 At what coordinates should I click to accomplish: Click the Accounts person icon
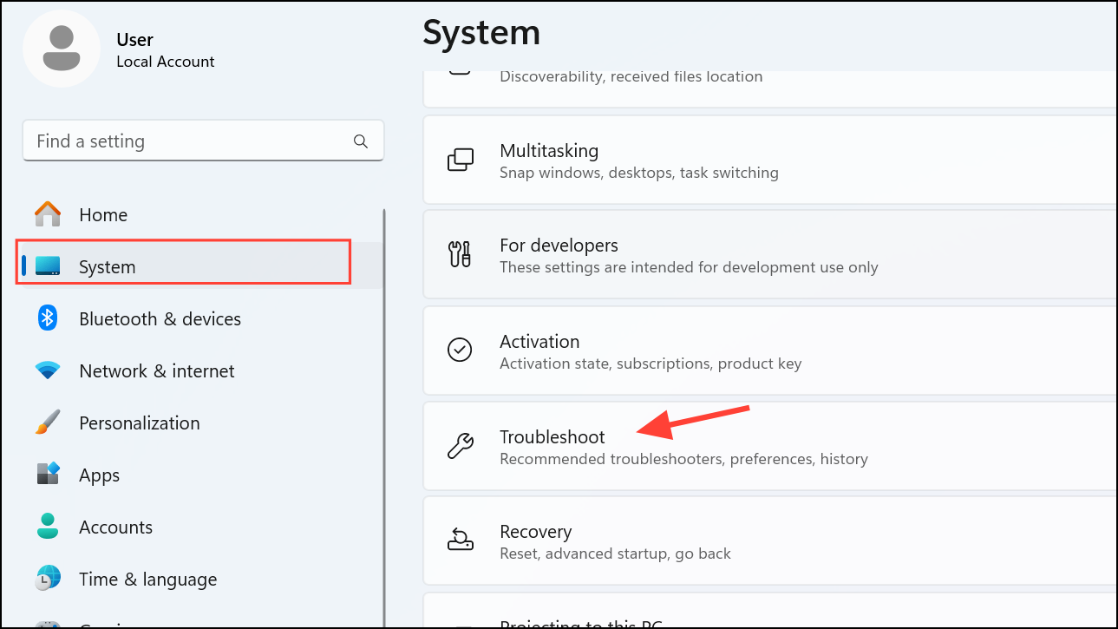click(48, 527)
